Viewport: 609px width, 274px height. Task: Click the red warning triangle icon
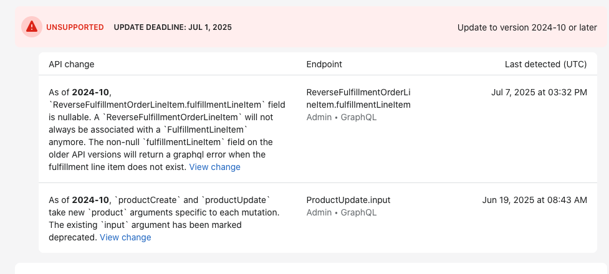click(31, 27)
